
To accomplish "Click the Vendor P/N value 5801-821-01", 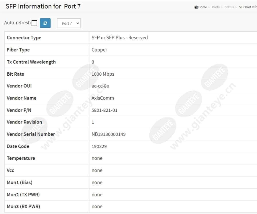I will click(105, 110).
